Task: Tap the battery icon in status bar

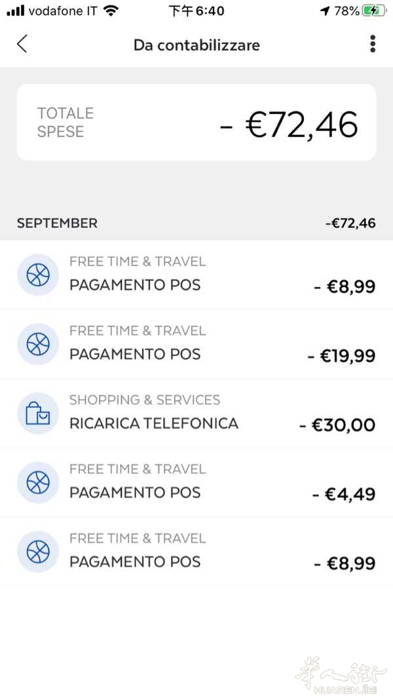Action: [x=374, y=11]
